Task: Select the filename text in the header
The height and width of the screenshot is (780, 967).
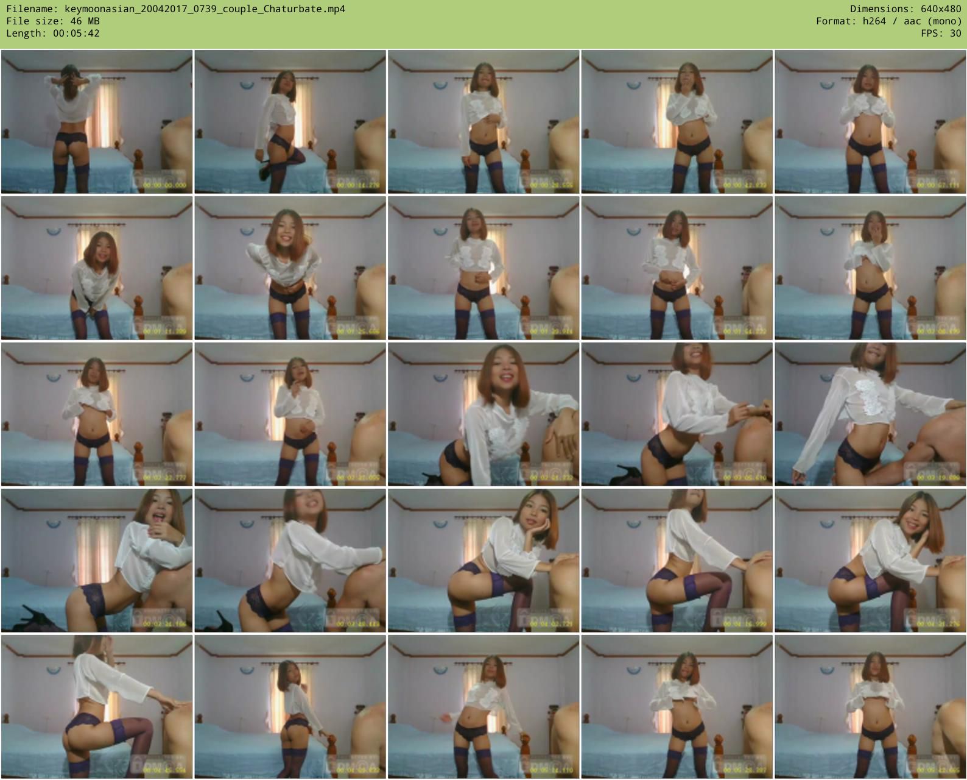Action: [176, 9]
